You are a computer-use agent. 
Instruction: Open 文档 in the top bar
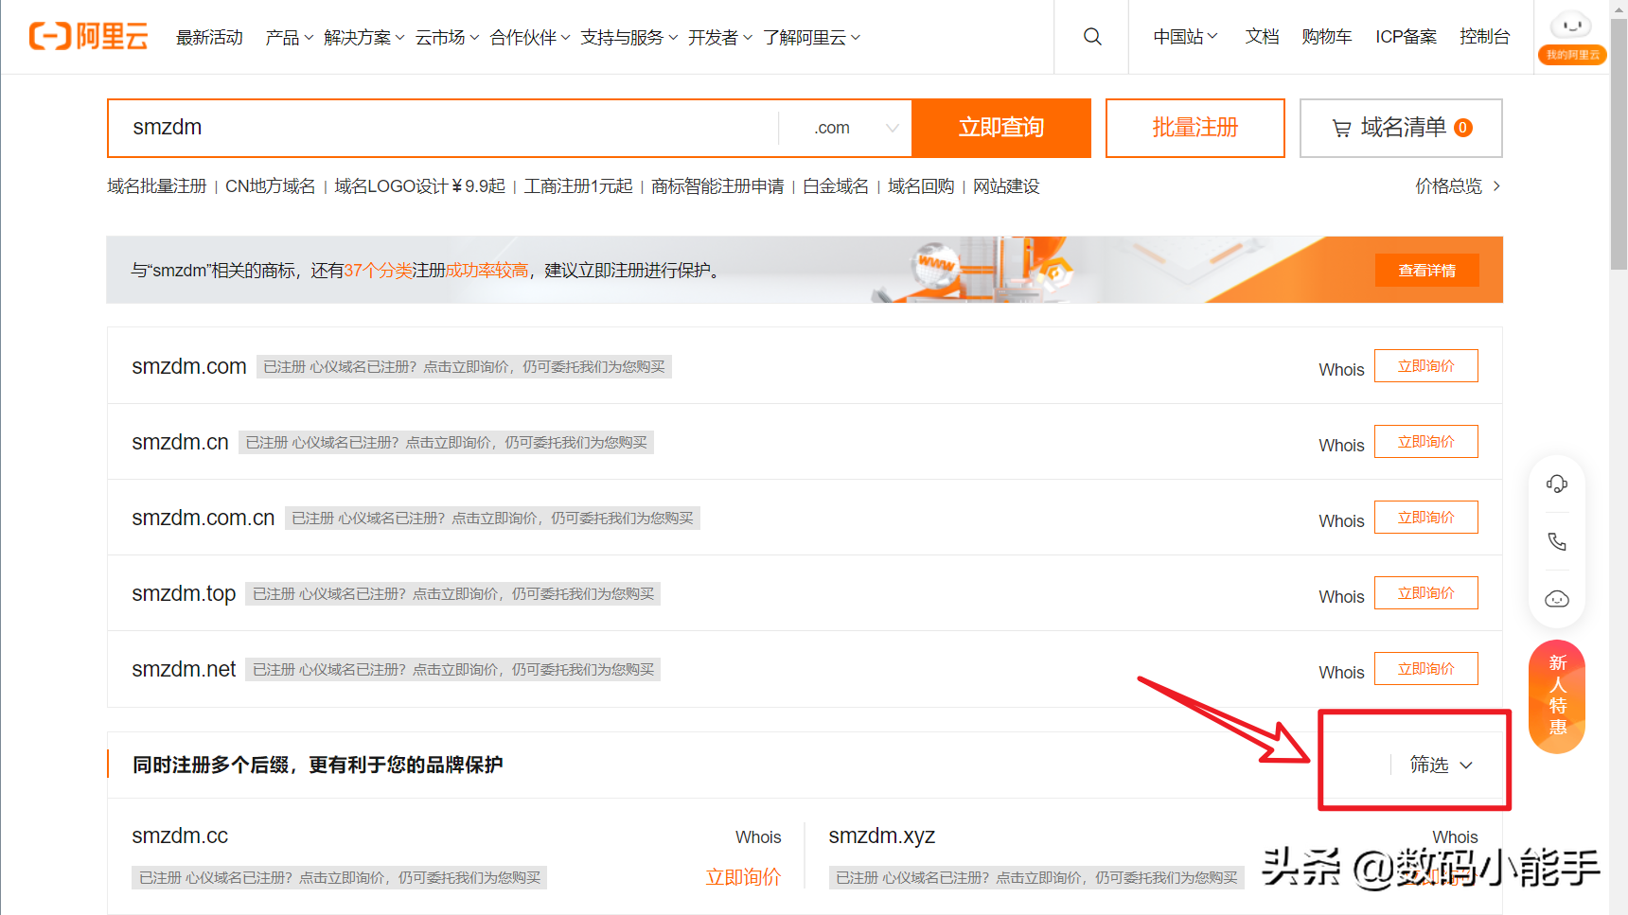coord(1262,37)
